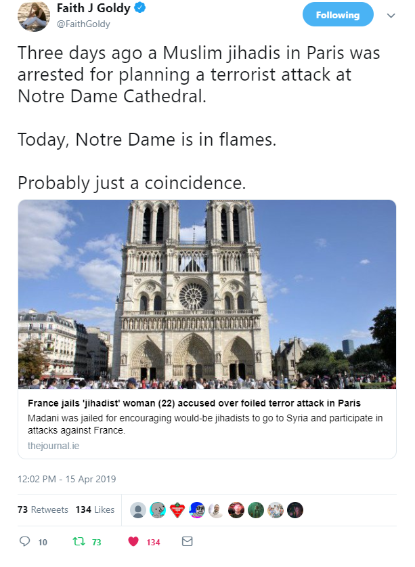Unlike the tweet with the red heart

(x=133, y=542)
